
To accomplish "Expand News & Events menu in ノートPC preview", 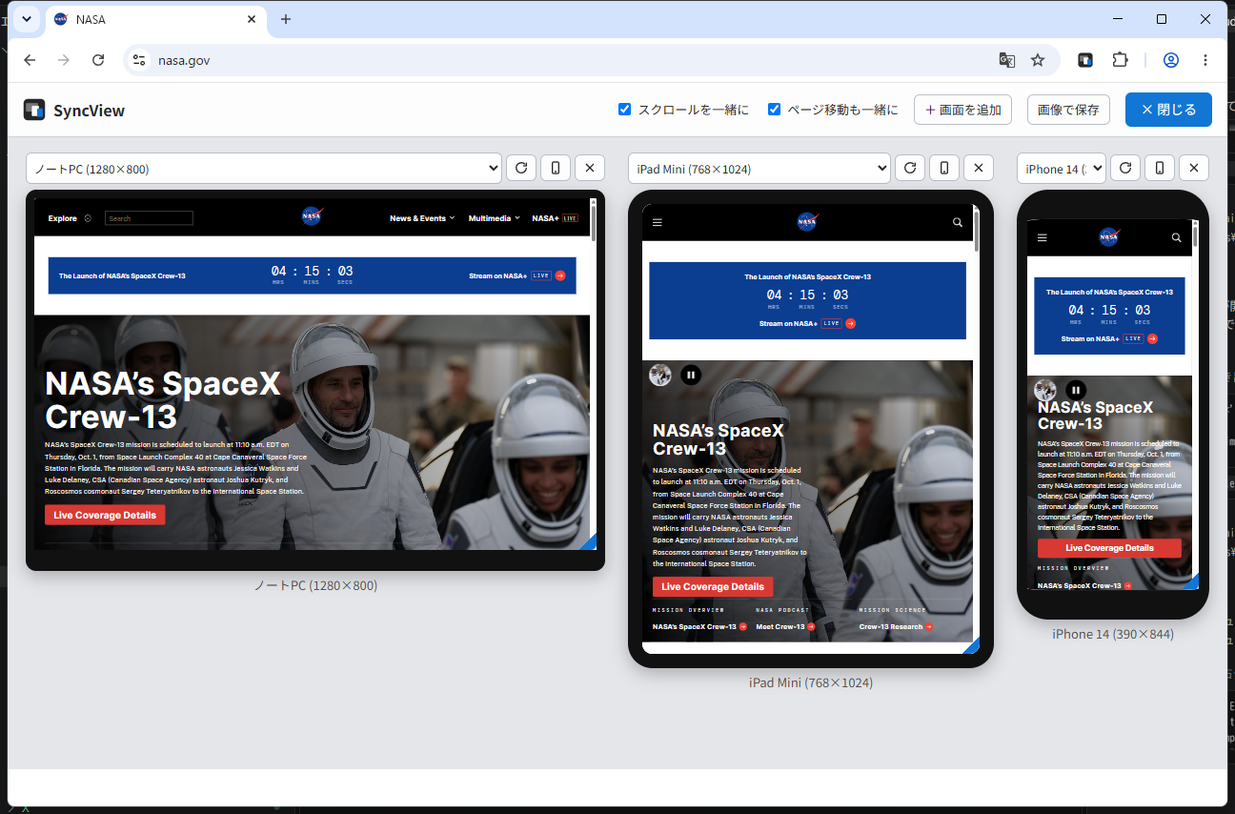I will point(422,218).
